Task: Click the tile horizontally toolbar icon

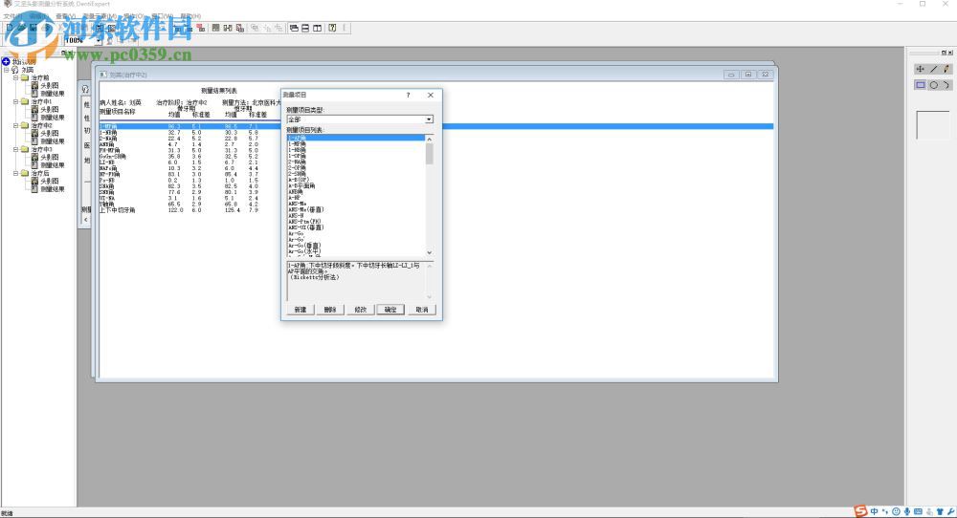Action: coord(306,28)
